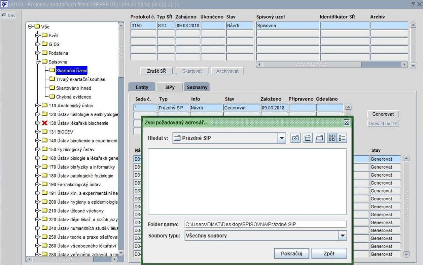Switch to the Seznamy tab

coord(197,87)
